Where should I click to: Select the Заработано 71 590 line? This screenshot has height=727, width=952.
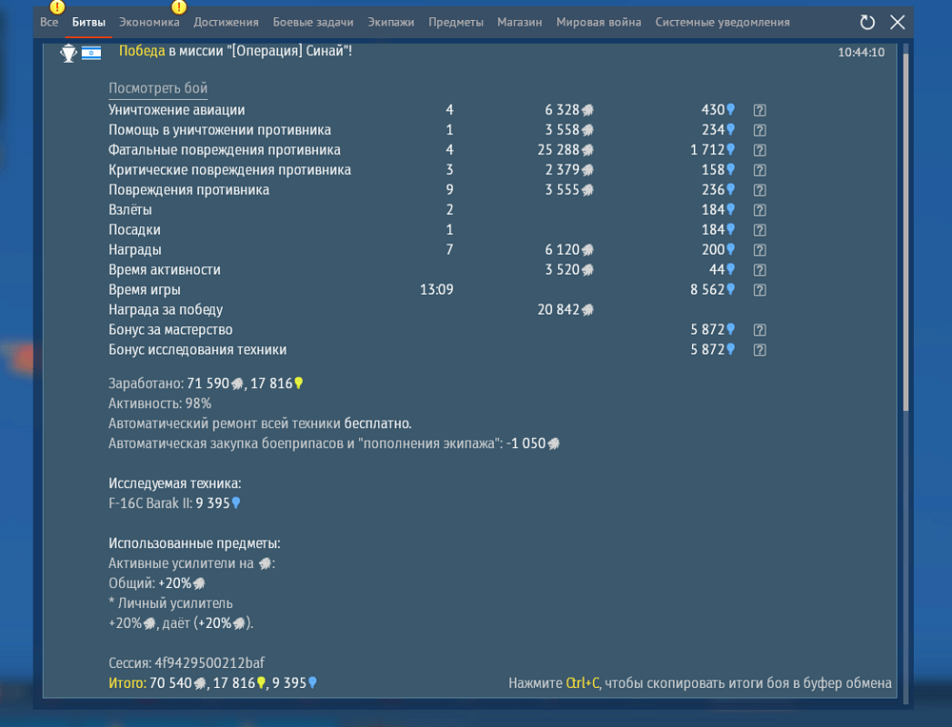pos(206,383)
